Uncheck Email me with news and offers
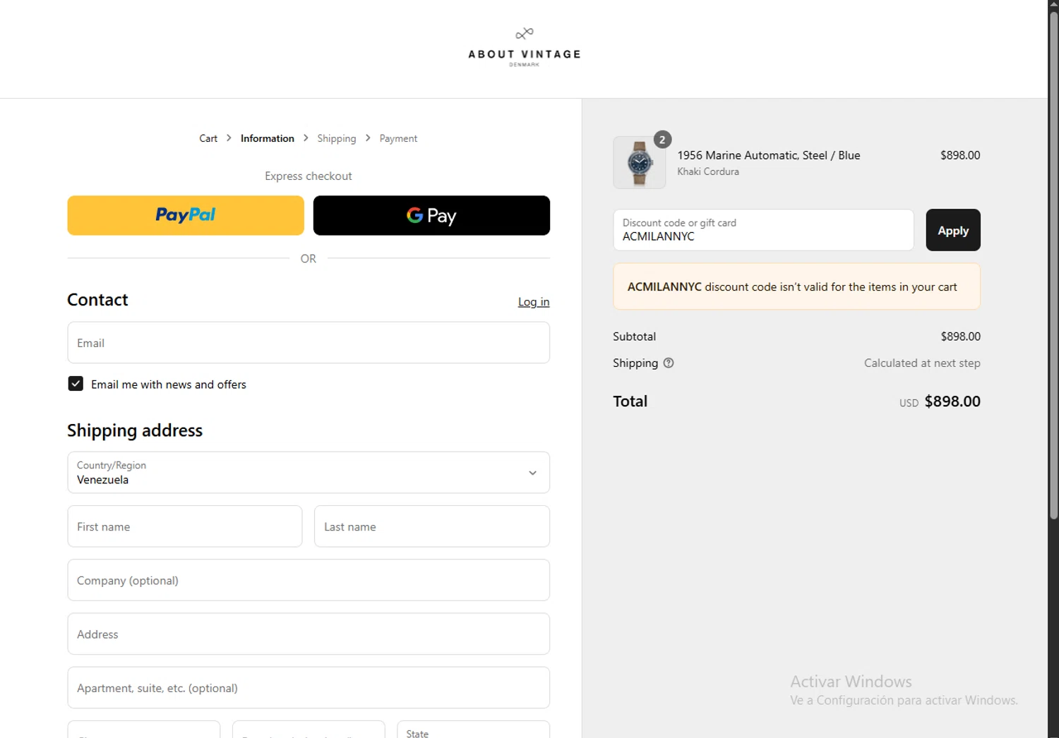Viewport: 1059px width, 738px height. click(76, 384)
